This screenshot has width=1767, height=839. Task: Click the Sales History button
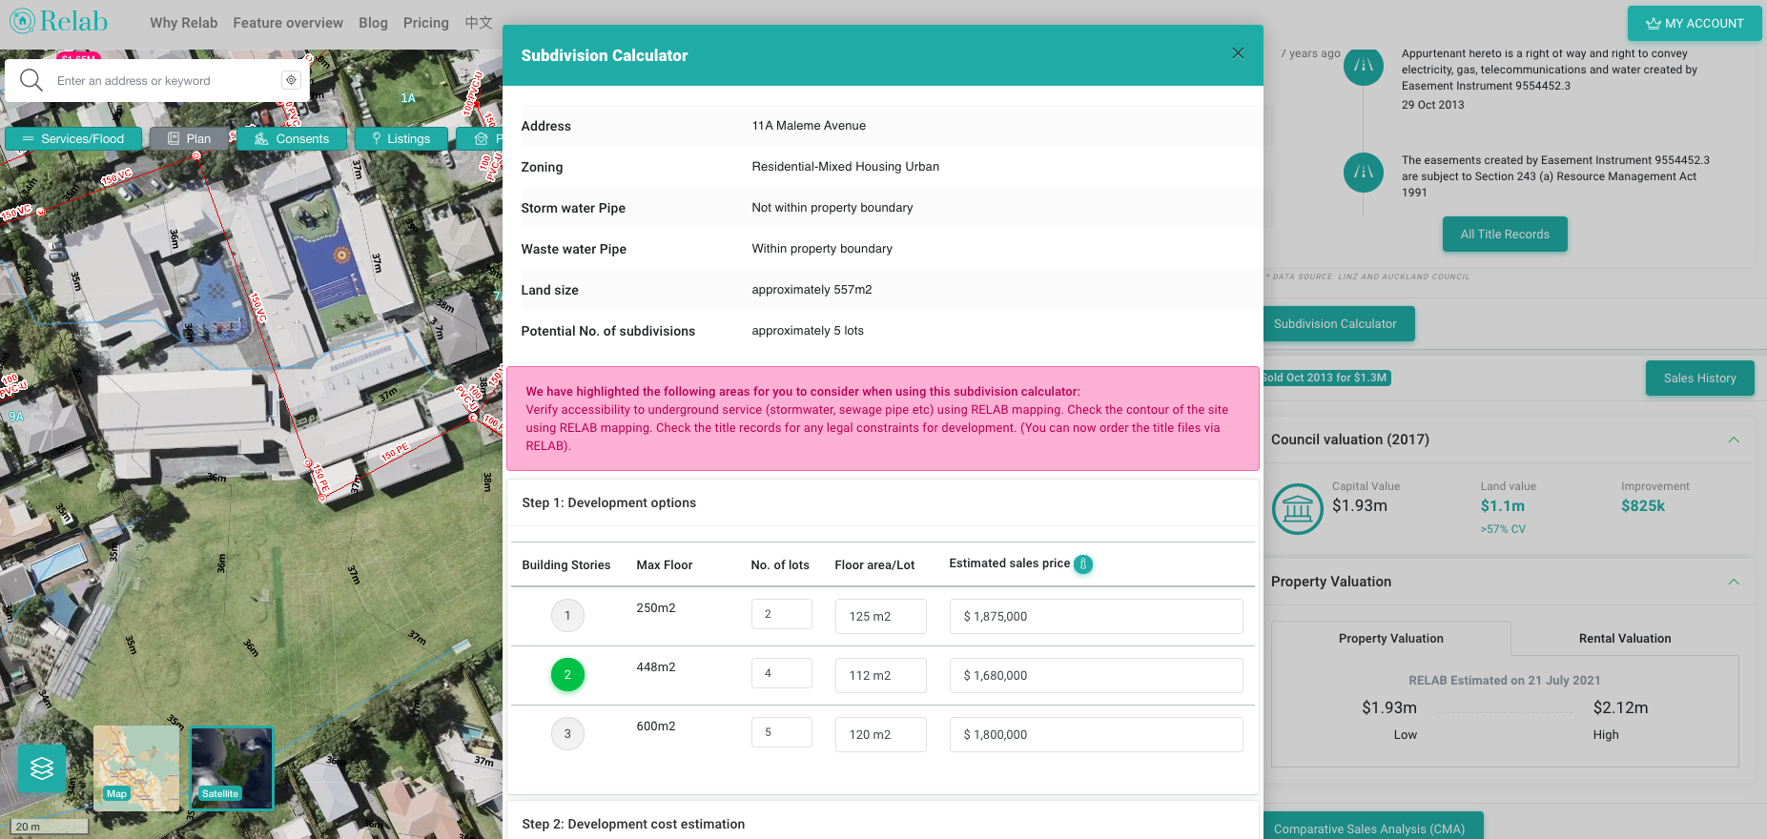[1699, 379]
